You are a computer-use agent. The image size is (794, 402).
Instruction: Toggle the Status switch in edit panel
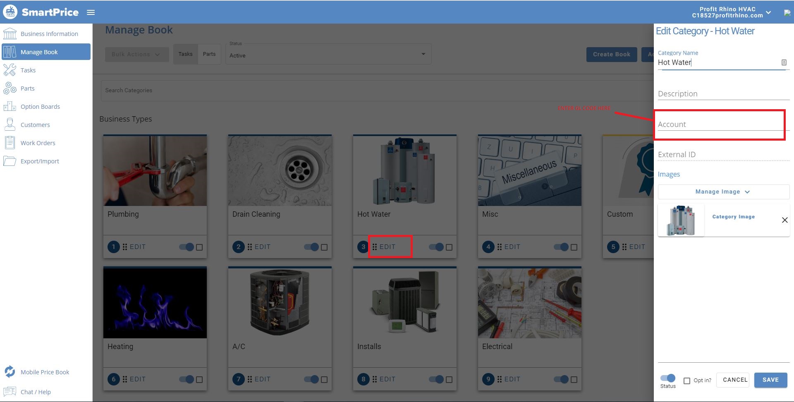pos(668,378)
